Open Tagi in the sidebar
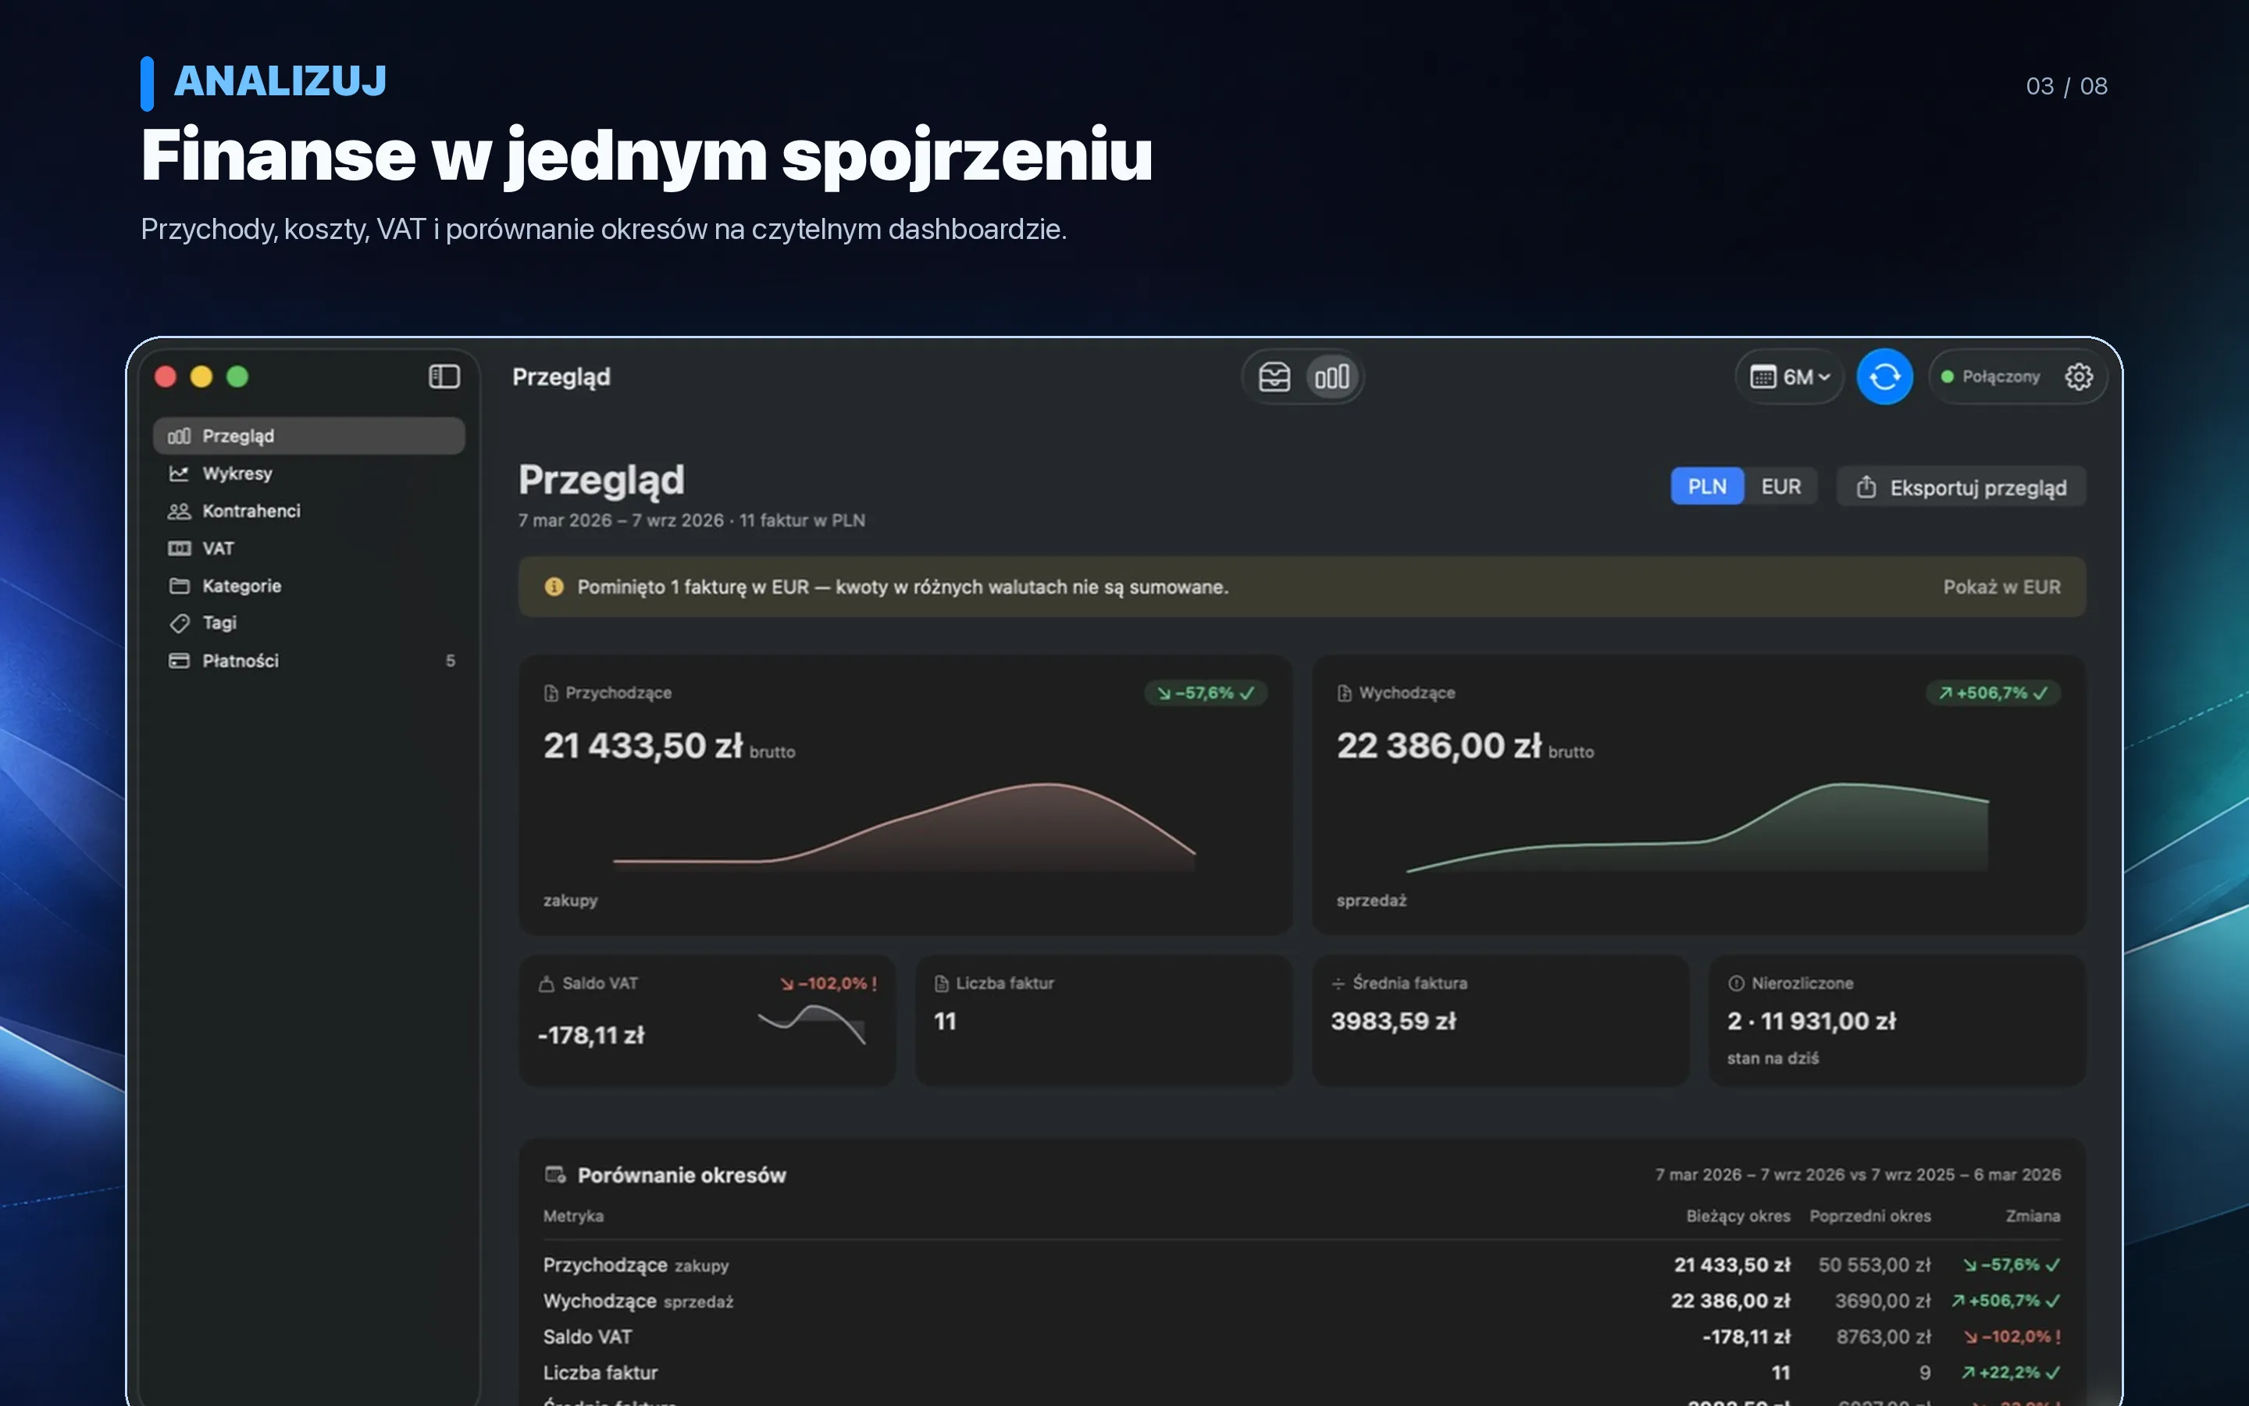 (x=308, y=623)
